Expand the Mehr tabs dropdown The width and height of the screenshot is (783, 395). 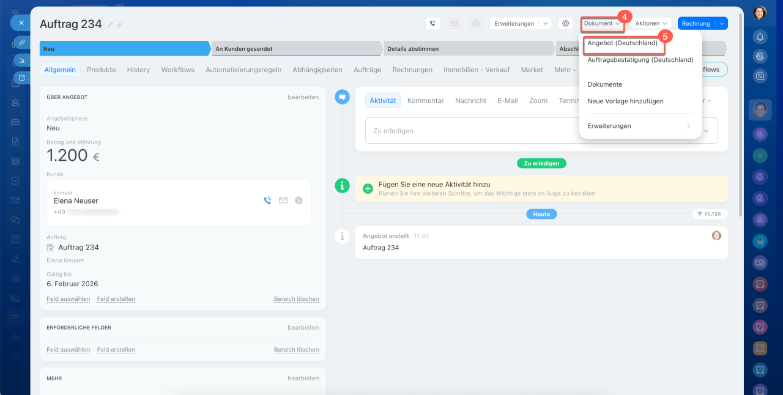tap(565, 70)
